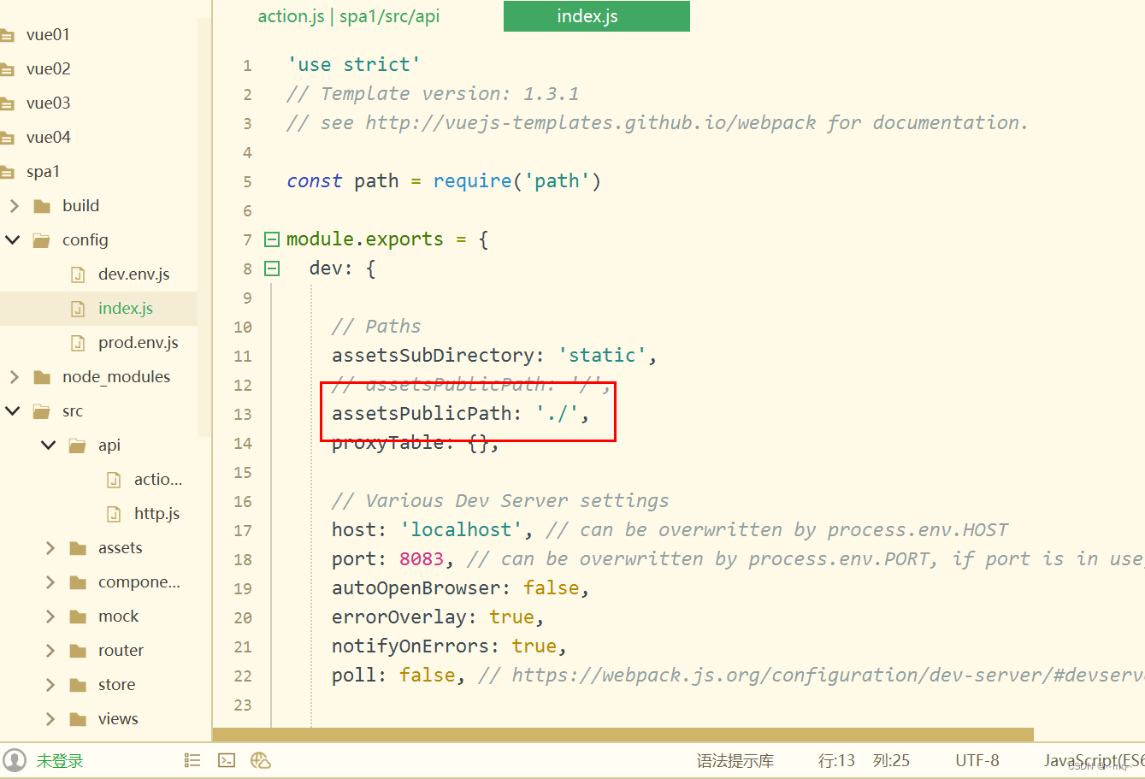Expand the router folder chevron
The image size is (1145, 779).
pos(50,651)
